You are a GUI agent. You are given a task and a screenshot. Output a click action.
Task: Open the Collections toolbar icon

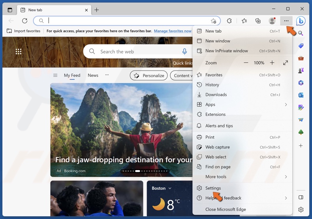(x=258, y=21)
